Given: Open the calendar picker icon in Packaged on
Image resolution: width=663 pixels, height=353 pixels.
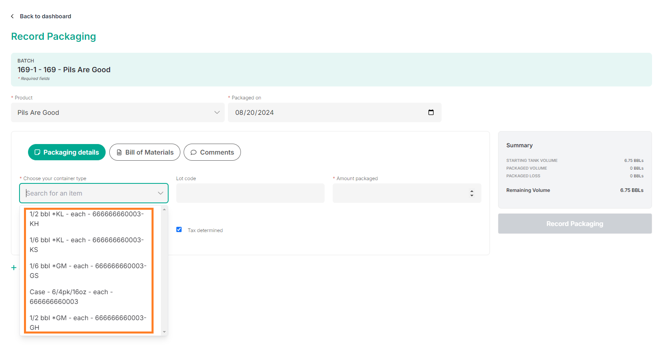Looking at the screenshot, I should click(431, 112).
